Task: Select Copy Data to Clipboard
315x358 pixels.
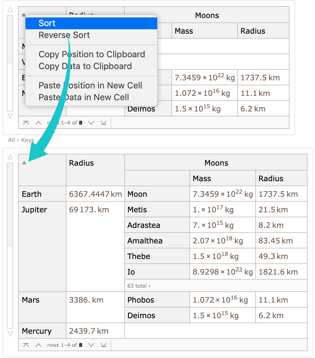Action: click(91, 66)
